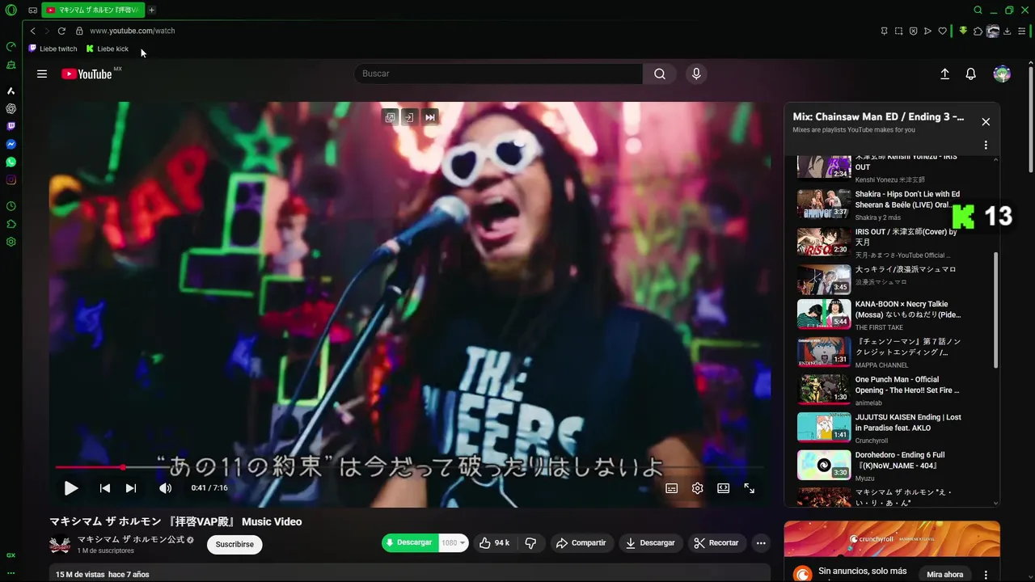This screenshot has width=1035, height=582.
Task: Open YouTube create upload icon
Action: click(944, 74)
